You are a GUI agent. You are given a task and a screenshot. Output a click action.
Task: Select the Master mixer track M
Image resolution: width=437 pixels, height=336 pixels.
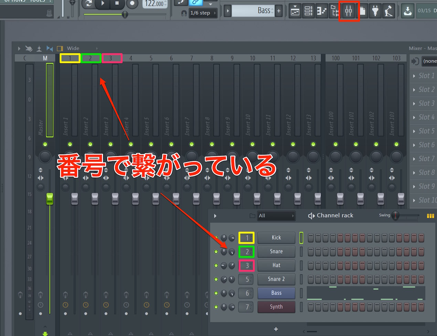pyautogui.click(x=45, y=58)
